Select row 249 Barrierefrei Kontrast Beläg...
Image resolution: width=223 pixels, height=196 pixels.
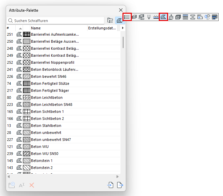pyautogui.click(x=63, y=55)
